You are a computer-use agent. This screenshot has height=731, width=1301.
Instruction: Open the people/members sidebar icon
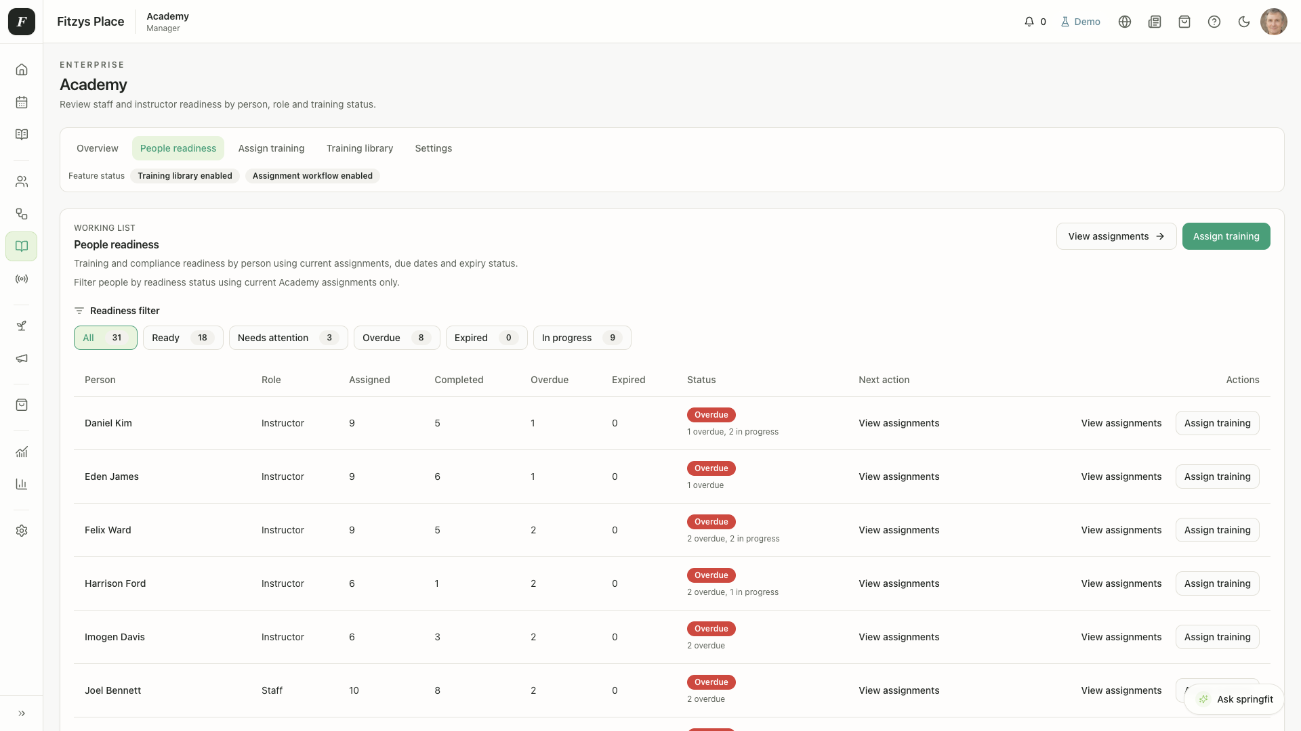click(22, 181)
